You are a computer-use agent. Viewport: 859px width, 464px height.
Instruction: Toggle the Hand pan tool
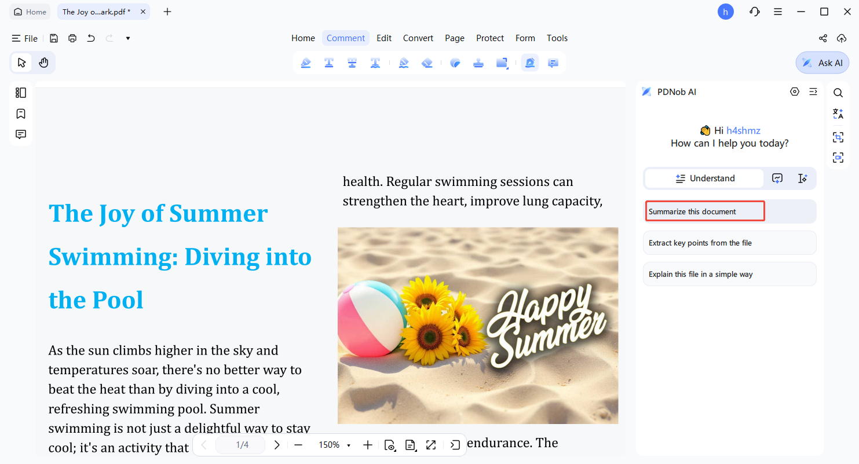click(43, 63)
